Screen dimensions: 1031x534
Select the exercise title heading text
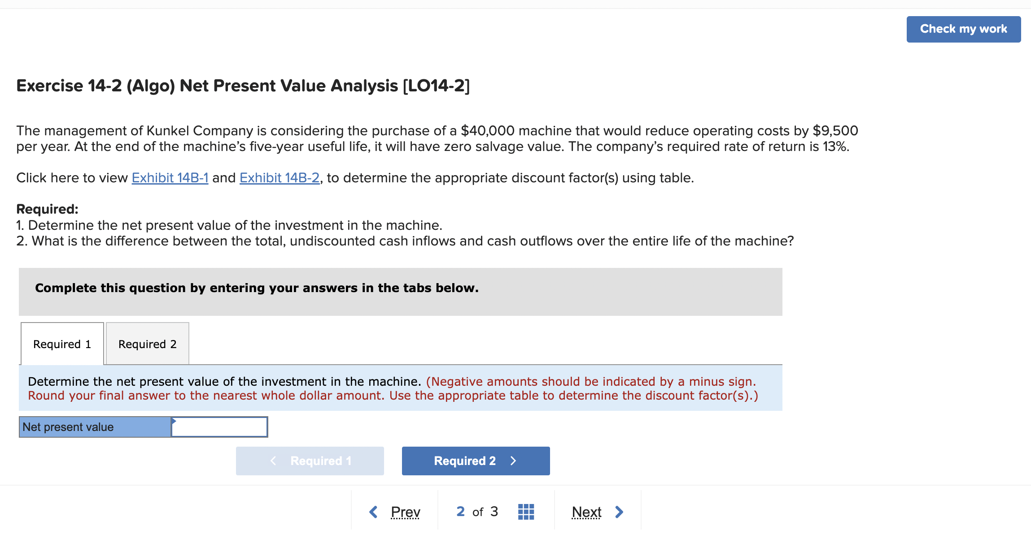(242, 85)
